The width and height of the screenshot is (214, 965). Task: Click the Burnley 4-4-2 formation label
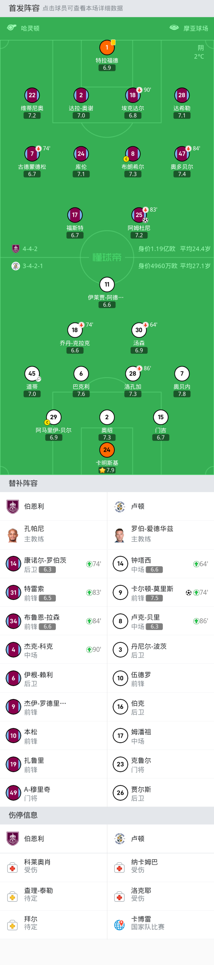point(30,249)
